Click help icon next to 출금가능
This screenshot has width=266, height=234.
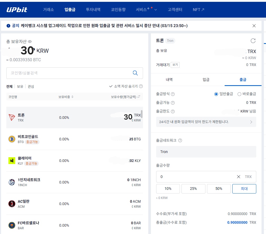173,103
